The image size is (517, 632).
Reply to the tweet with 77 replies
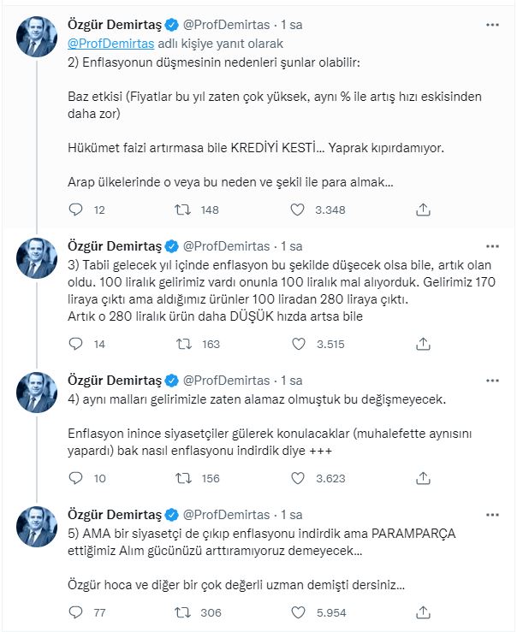pyautogui.click(x=75, y=612)
